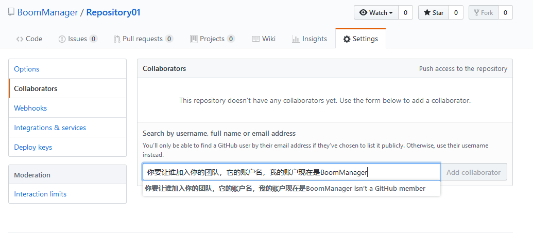Click the collaborator search input field
The height and width of the screenshot is (235, 533).
(291, 172)
